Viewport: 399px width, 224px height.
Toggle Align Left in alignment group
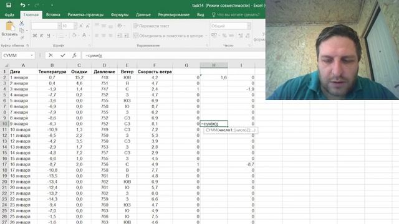point(97,35)
